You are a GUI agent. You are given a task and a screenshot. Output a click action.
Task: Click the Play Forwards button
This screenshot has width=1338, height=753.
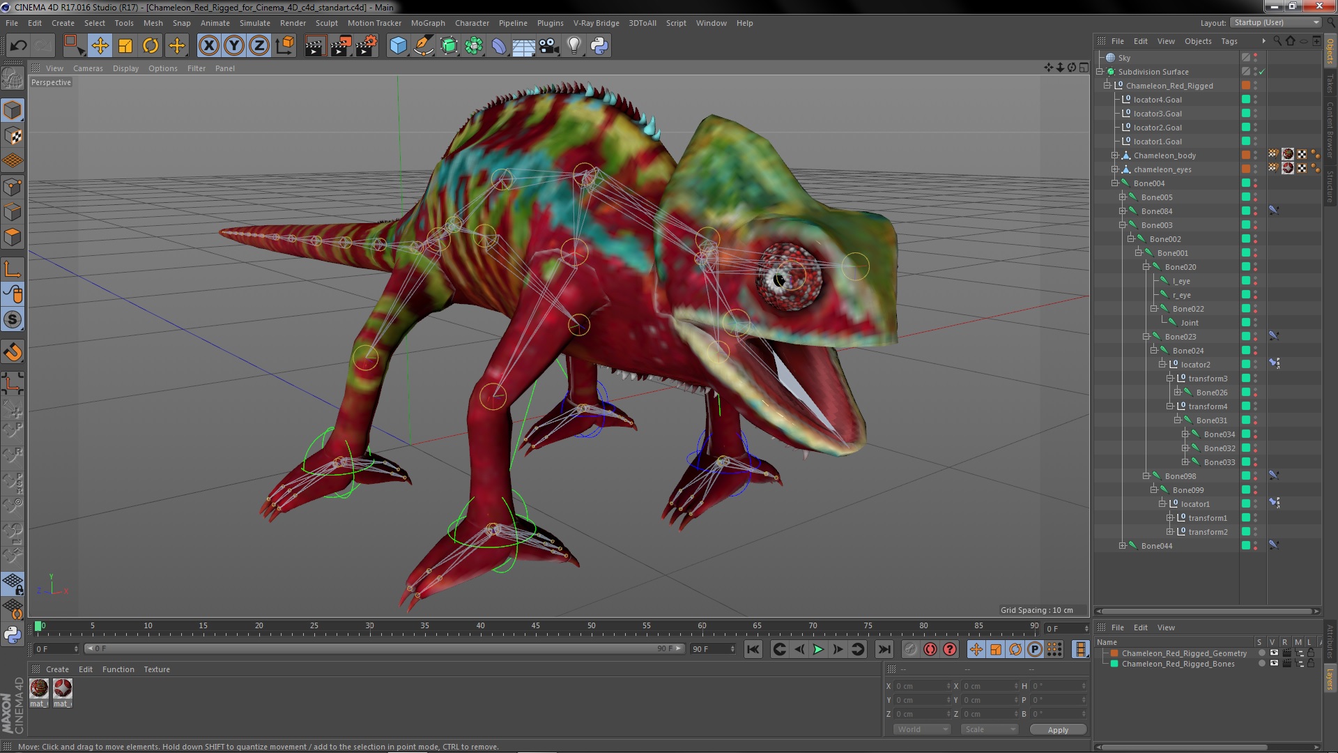pos(818,649)
